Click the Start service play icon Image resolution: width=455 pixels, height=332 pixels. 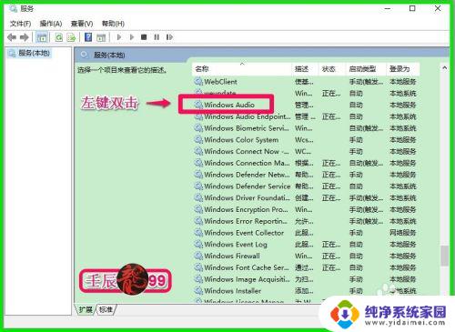click(x=119, y=37)
